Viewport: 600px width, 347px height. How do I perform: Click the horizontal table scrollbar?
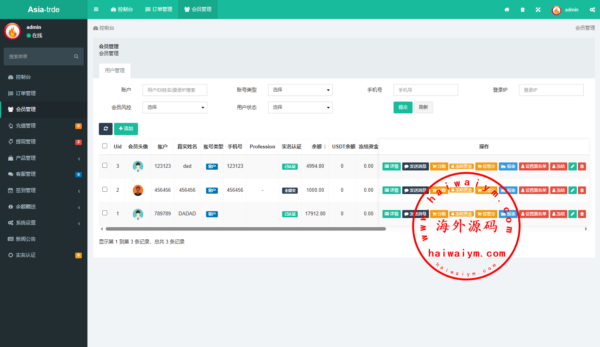(x=246, y=229)
